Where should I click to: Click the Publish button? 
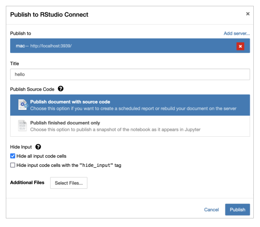(x=237, y=209)
